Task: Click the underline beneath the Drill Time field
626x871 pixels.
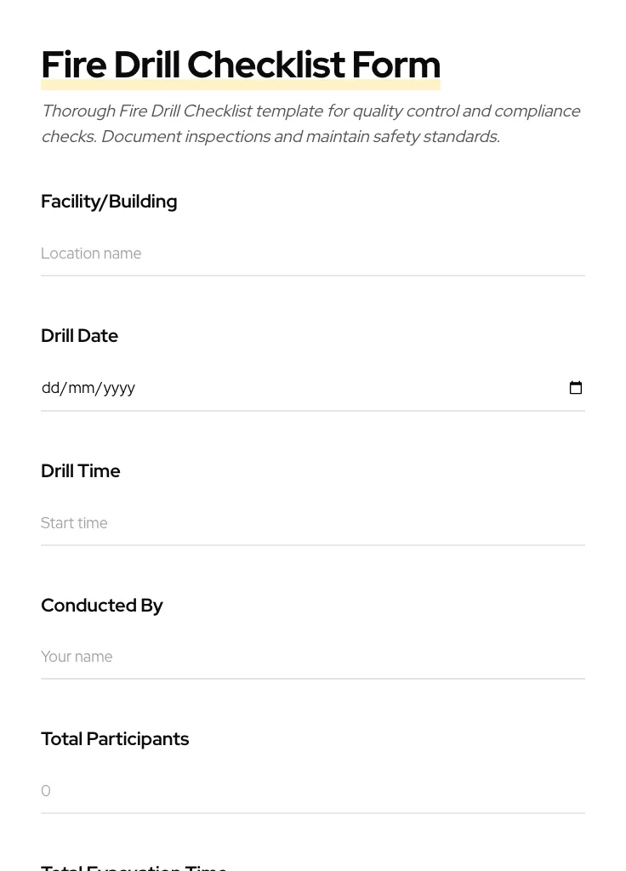Action: (x=313, y=544)
